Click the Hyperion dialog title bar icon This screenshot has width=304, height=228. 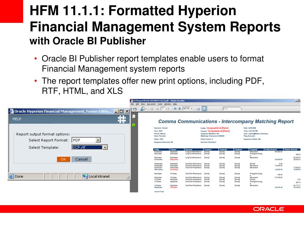coord(12,111)
